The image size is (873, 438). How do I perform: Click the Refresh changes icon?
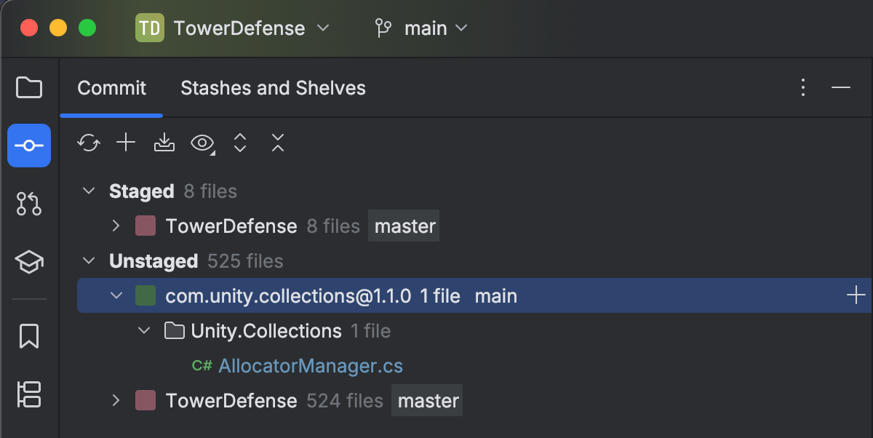coord(89,143)
